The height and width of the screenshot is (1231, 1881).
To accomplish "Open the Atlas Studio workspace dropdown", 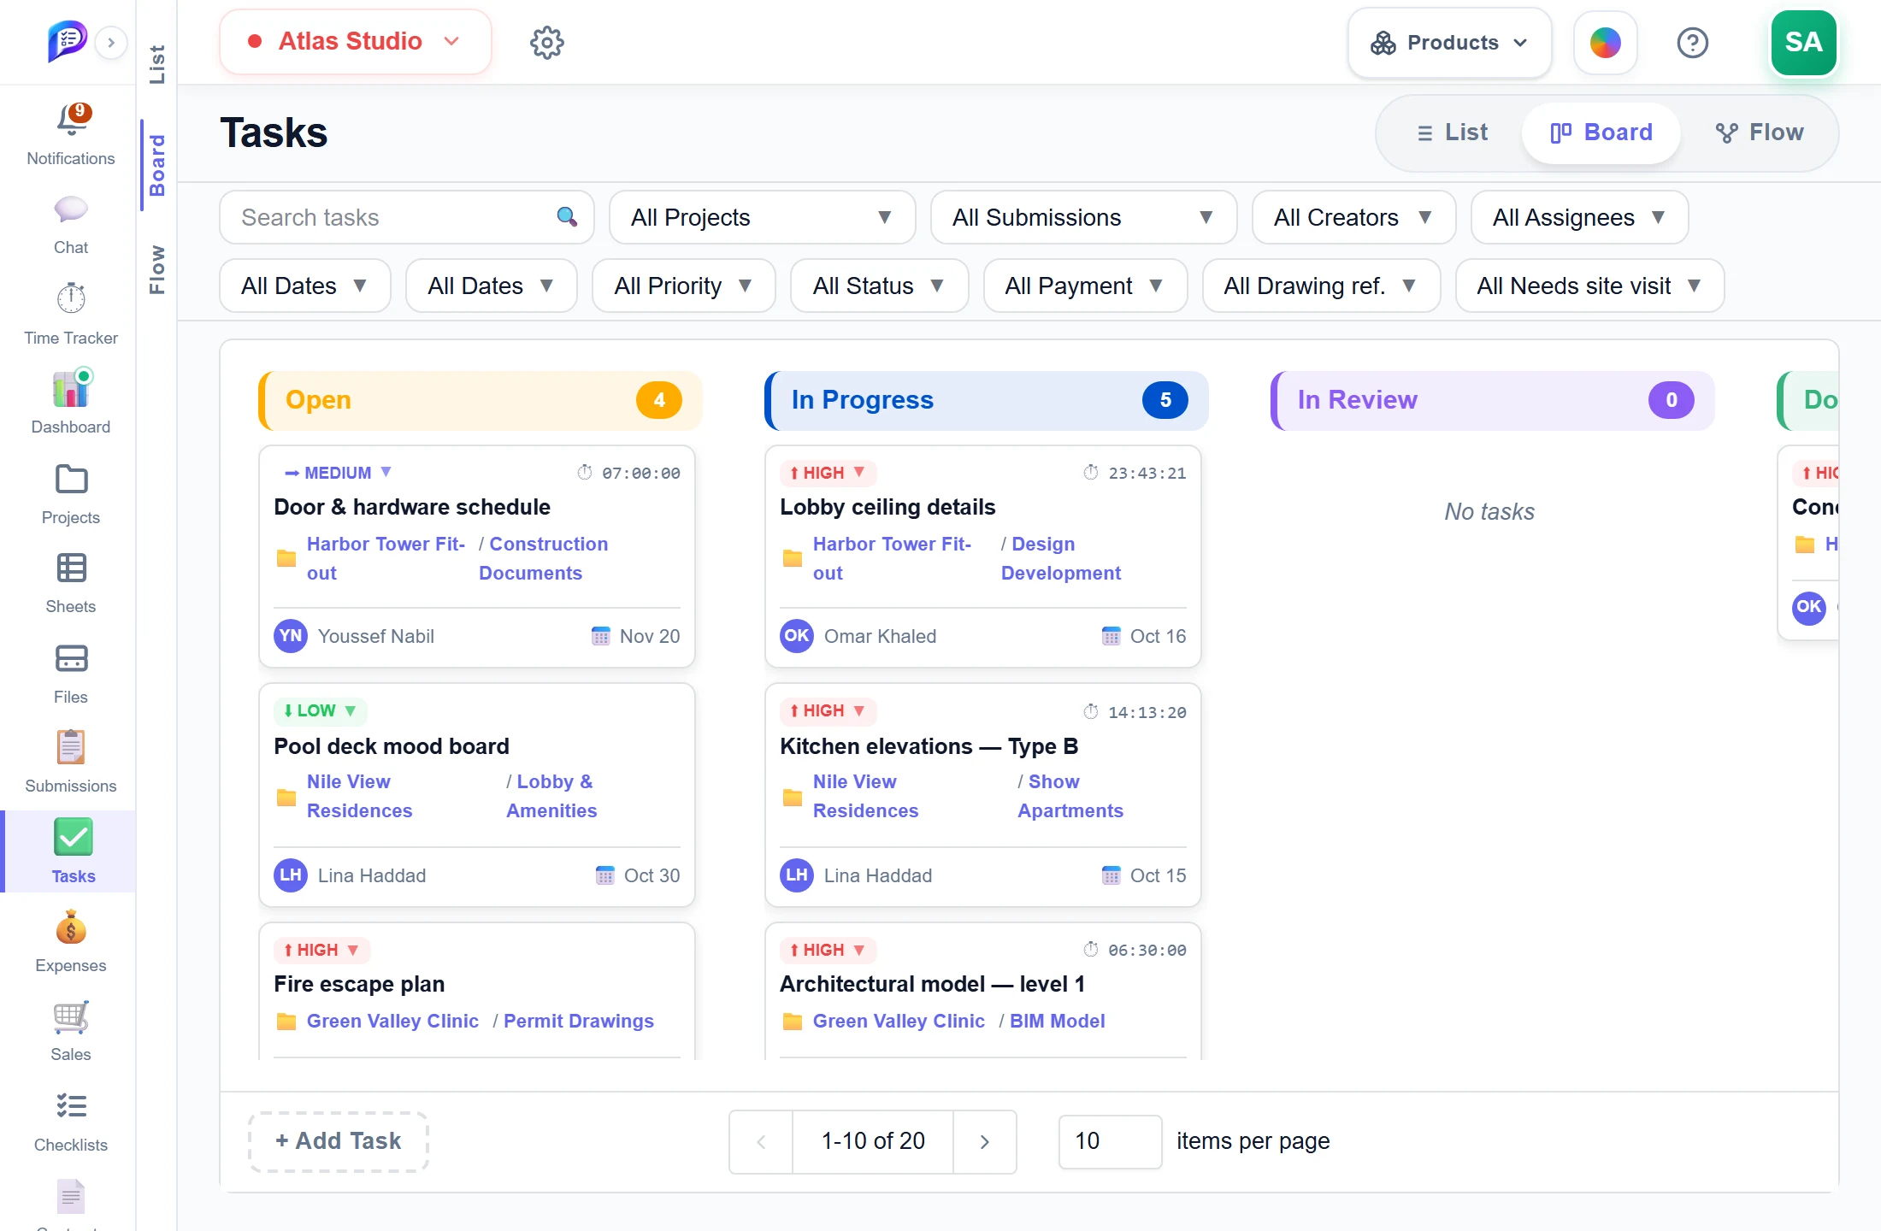I will (356, 42).
